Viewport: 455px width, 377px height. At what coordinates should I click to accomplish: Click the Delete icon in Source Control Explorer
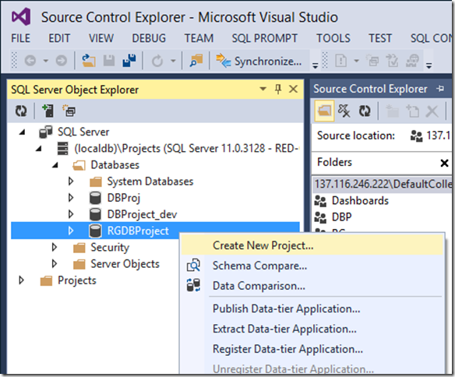(432, 111)
